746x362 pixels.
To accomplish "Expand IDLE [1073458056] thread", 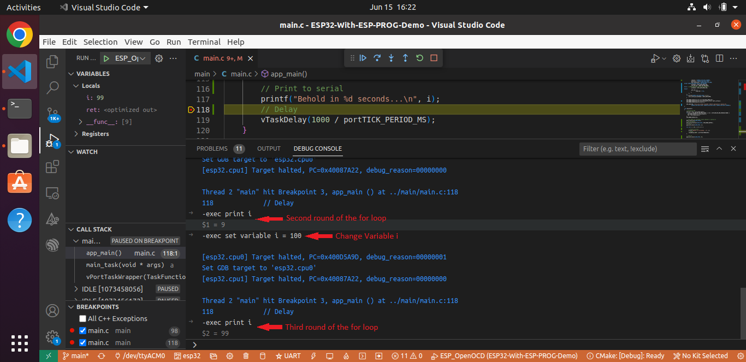I will click(76, 289).
